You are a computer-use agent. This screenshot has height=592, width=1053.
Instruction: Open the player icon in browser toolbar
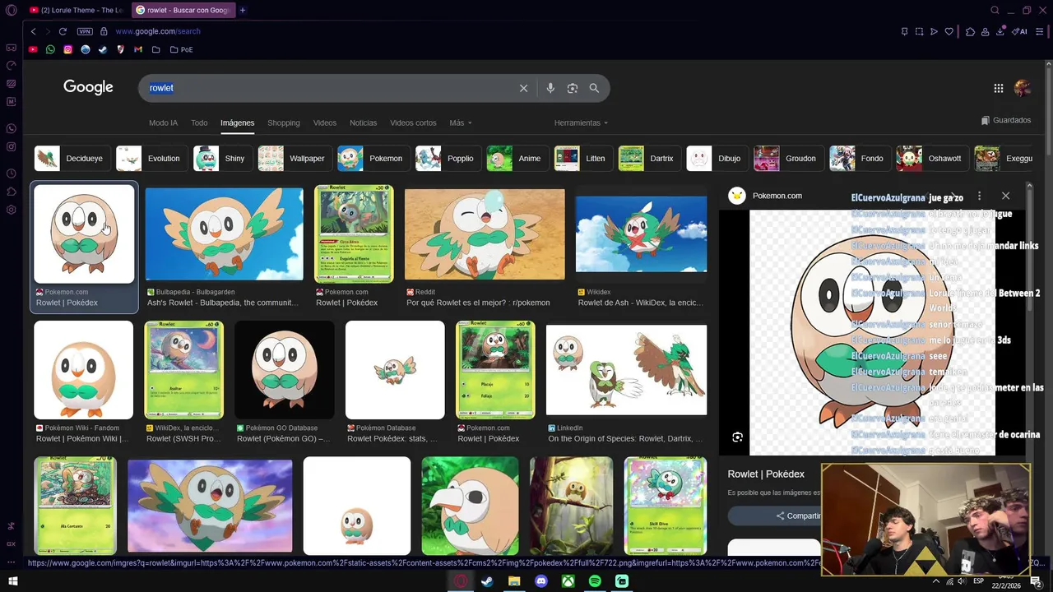click(934, 31)
